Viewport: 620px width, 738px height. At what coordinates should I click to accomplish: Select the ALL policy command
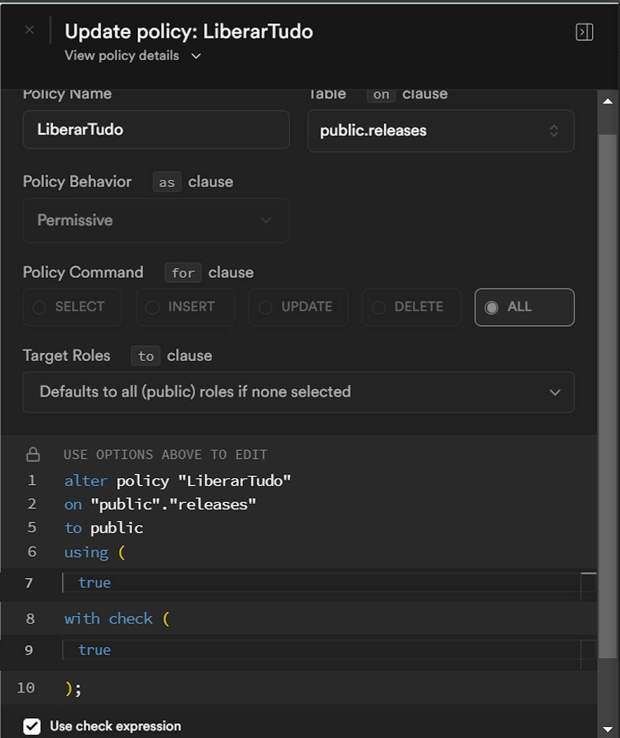tap(524, 307)
